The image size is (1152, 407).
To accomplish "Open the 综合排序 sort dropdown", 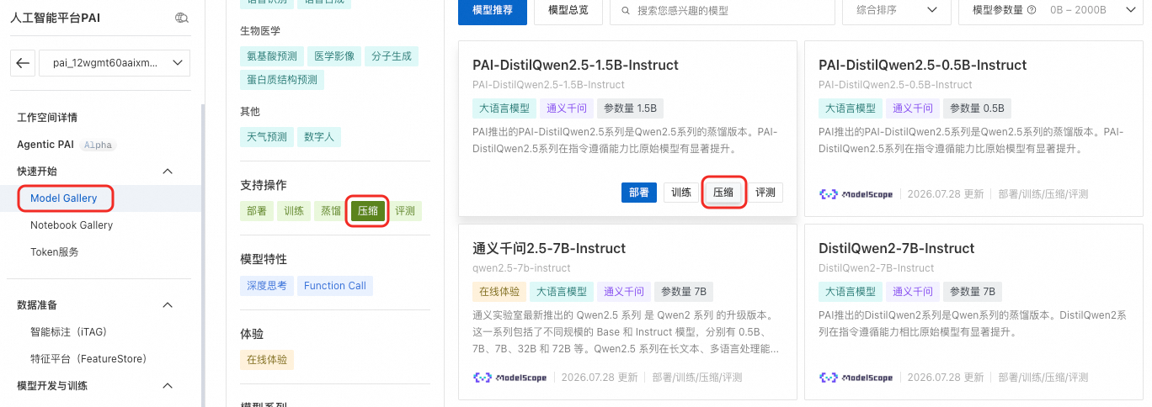I will (896, 11).
